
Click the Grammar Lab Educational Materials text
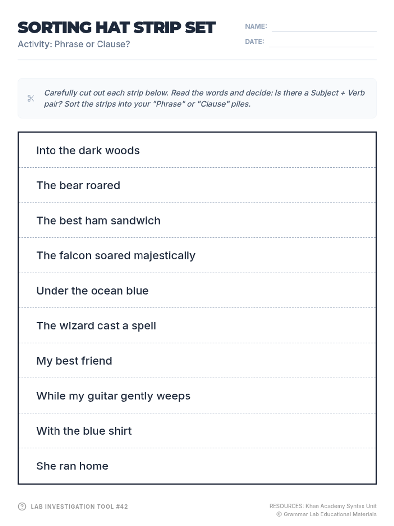pos(330,514)
